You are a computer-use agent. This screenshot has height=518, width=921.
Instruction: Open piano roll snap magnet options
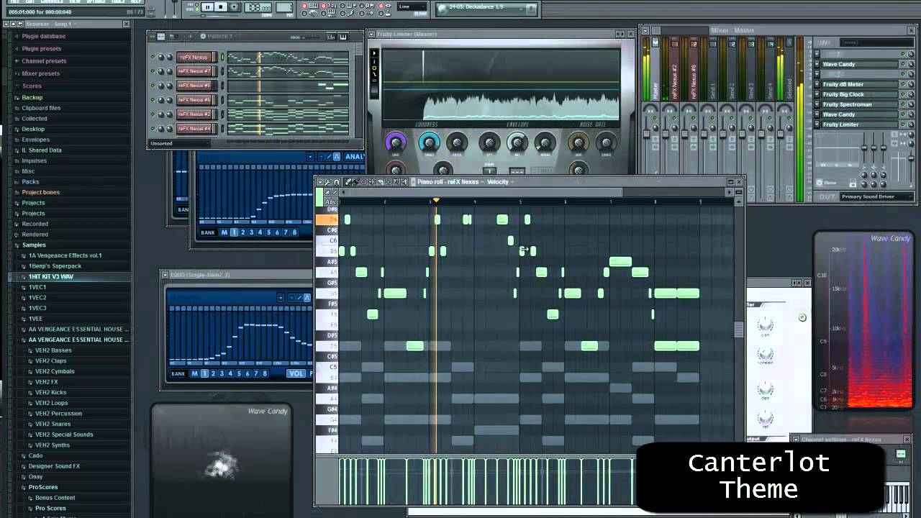pyautogui.click(x=336, y=182)
